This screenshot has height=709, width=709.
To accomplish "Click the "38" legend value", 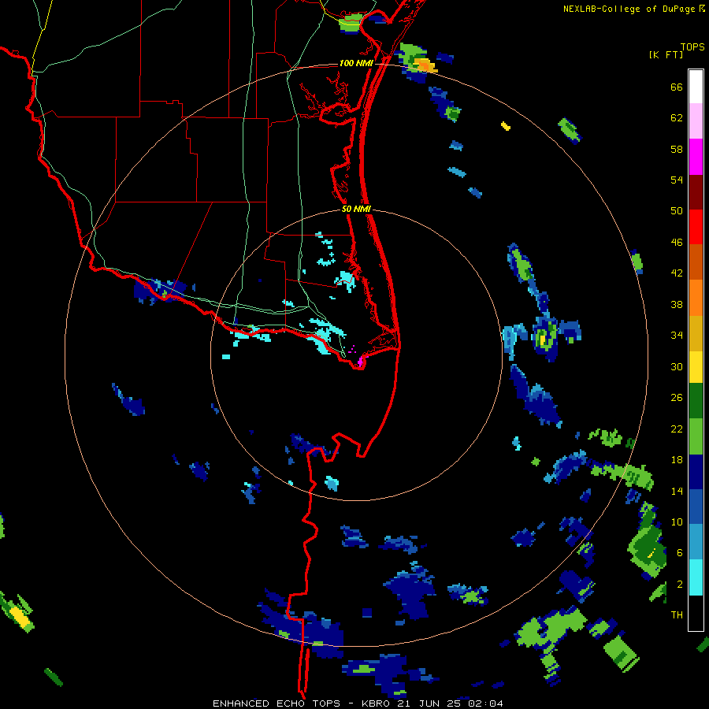I will (x=677, y=304).
